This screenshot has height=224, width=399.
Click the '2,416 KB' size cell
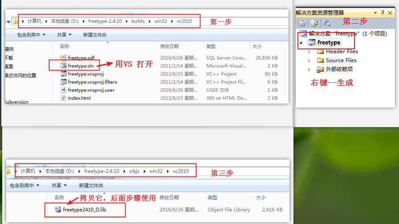coord(272,209)
